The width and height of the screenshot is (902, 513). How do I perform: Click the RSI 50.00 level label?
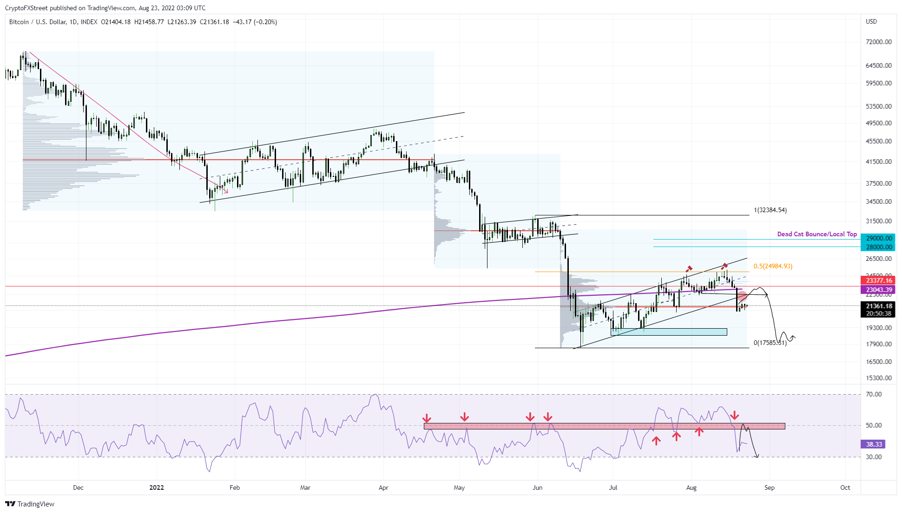point(874,425)
